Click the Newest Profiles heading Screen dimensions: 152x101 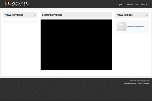14,15
